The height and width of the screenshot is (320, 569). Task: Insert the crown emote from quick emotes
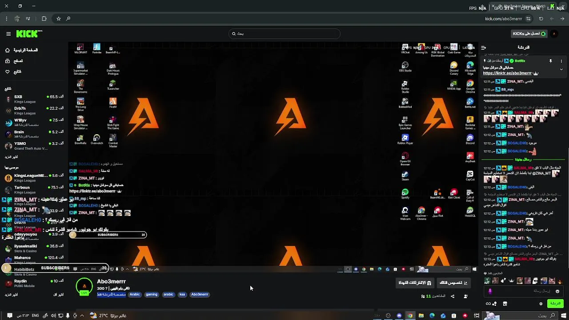pos(511,280)
